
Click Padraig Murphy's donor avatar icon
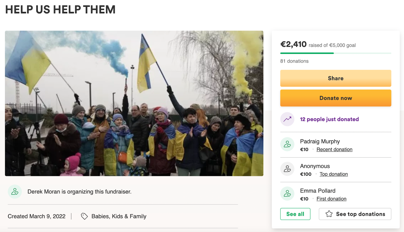coord(287,144)
